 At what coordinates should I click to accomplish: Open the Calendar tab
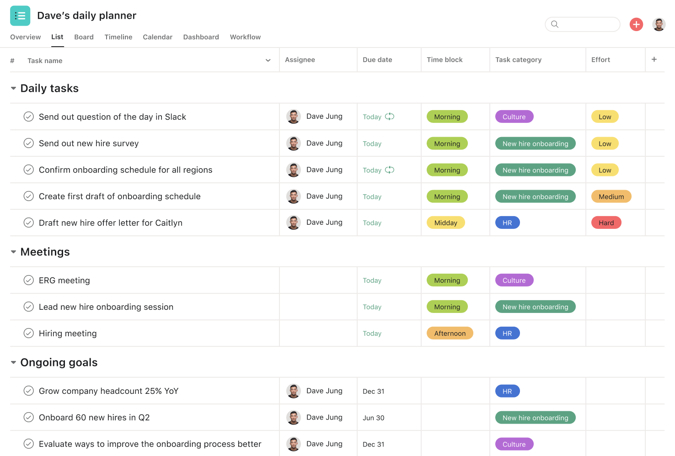point(157,37)
